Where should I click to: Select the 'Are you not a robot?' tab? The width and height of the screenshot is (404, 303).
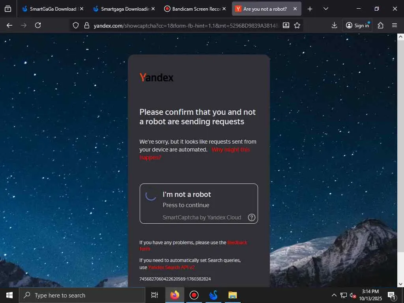[266, 9]
